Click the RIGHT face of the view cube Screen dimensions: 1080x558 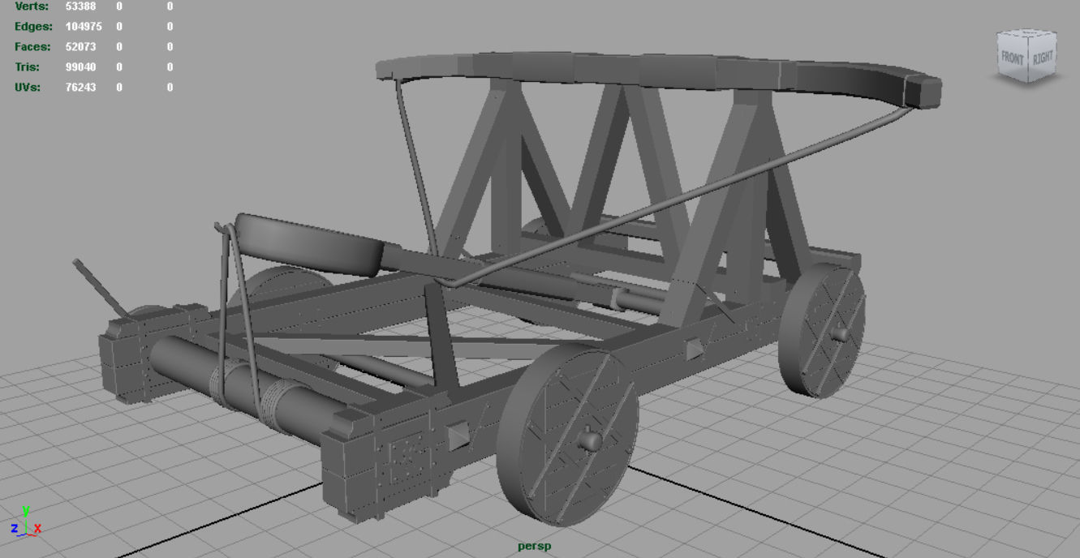coord(1043,57)
